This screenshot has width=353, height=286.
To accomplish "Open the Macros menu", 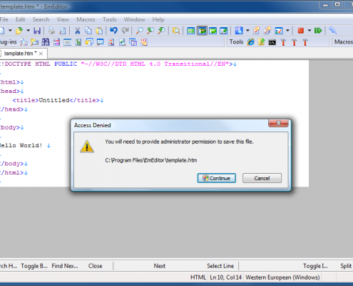I will pyautogui.click(x=86, y=19).
